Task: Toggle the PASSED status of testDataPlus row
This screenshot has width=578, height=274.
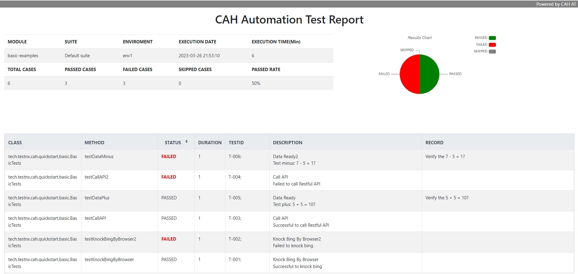Action: (168, 198)
